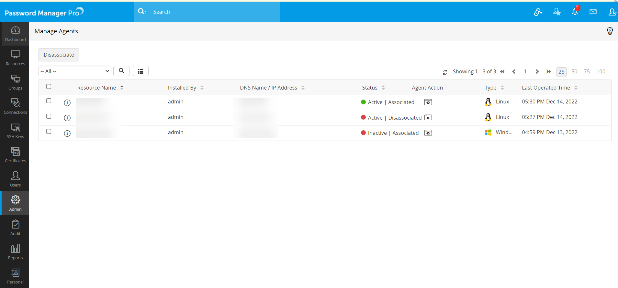Expand the "-- All --" filter dropdown
Image resolution: width=618 pixels, height=288 pixels.
coord(75,71)
